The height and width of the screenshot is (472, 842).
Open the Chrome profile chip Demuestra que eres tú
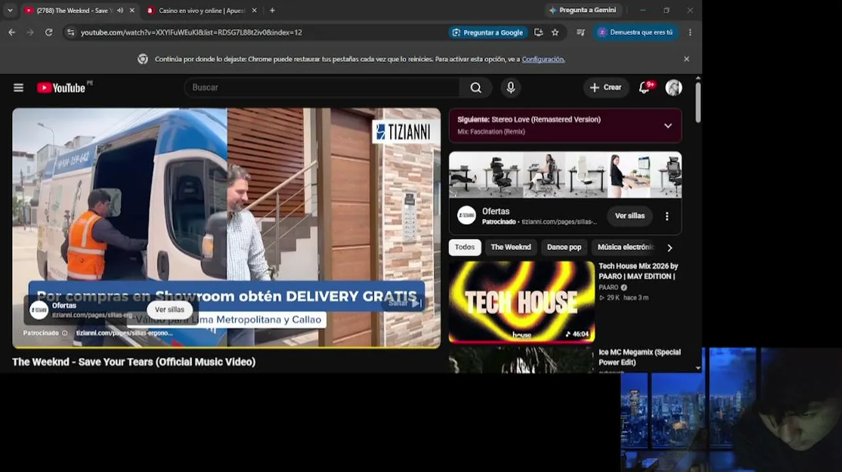pyautogui.click(x=635, y=32)
